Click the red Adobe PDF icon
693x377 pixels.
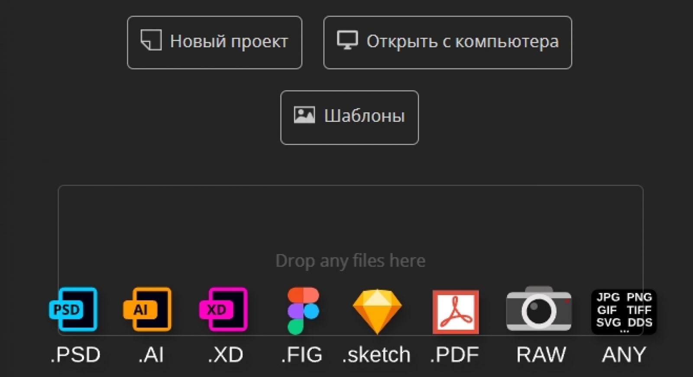click(455, 312)
